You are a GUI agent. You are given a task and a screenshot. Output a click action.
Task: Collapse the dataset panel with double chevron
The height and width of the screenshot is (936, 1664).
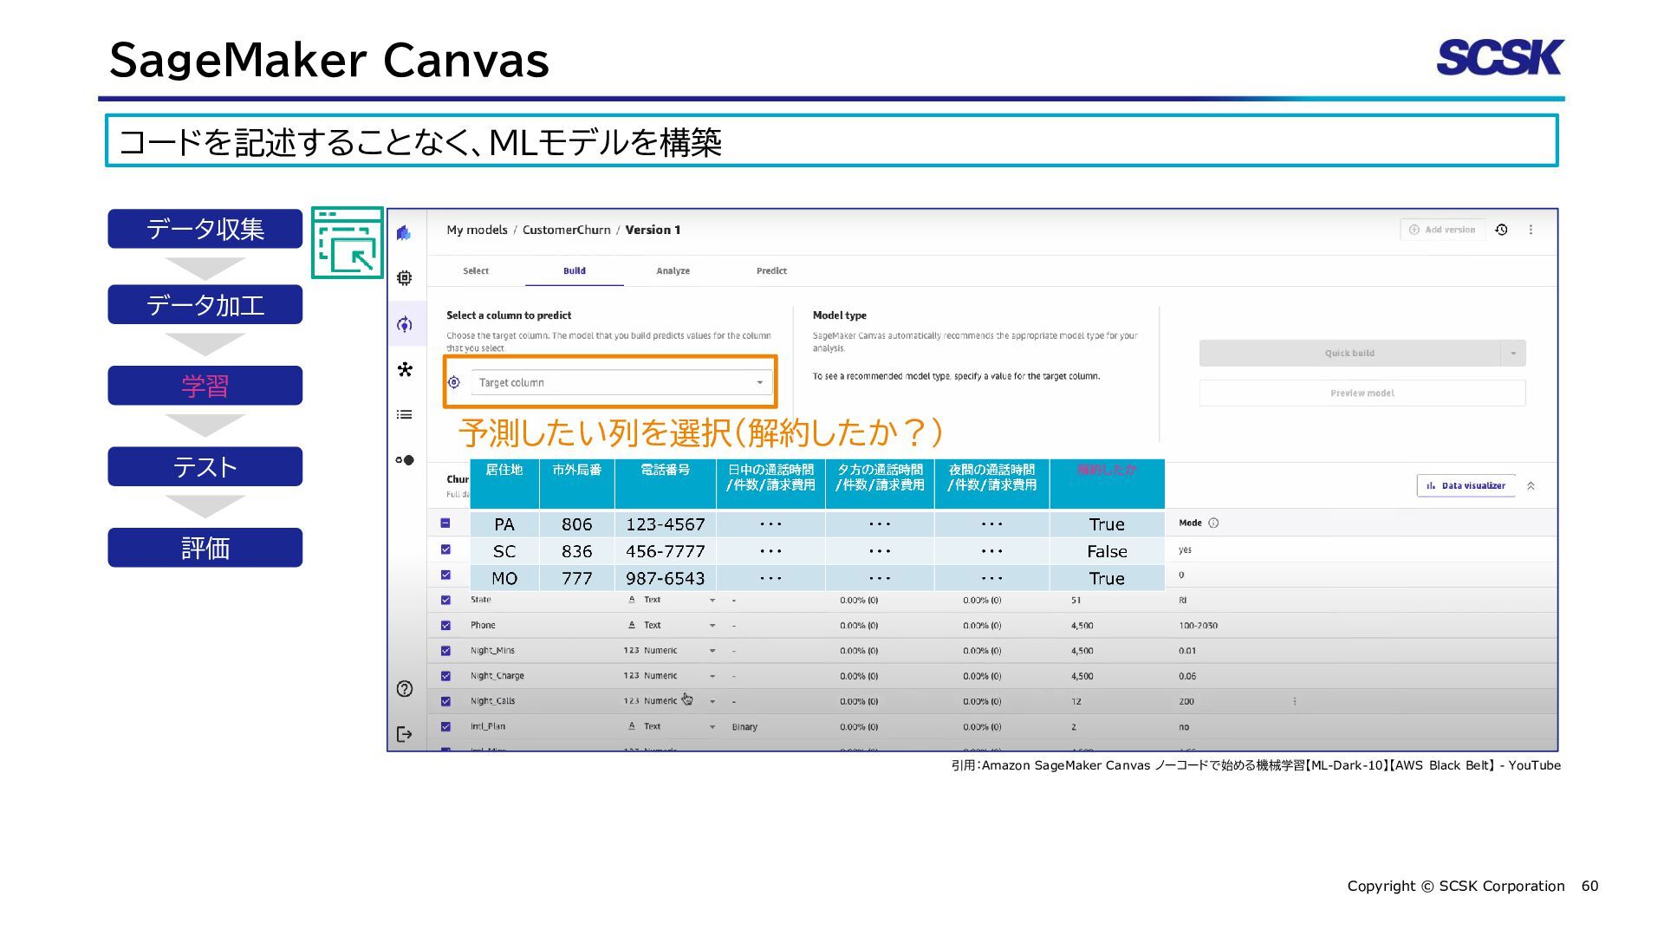(1531, 485)
